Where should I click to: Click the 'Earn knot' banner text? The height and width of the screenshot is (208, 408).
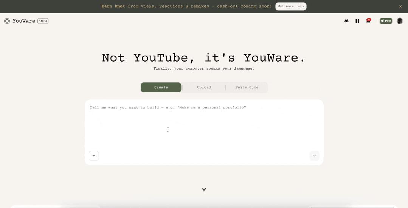186,6
